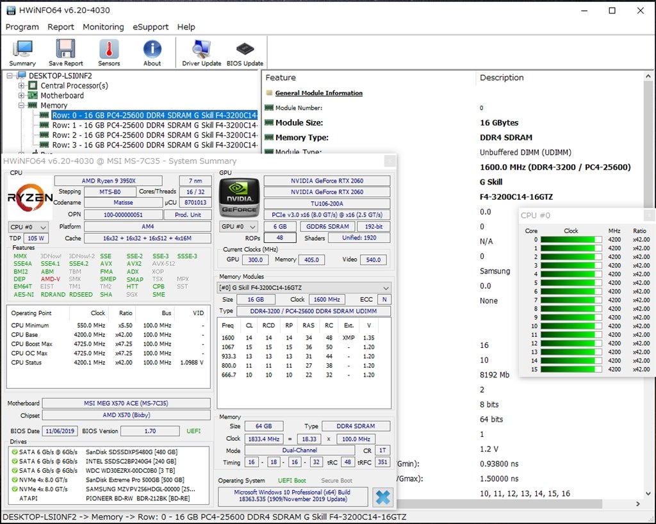This screenshot has height=524, width=656.
Task: Click the WDC WD30EZRX drive status icon
Action: coord(15,470)
